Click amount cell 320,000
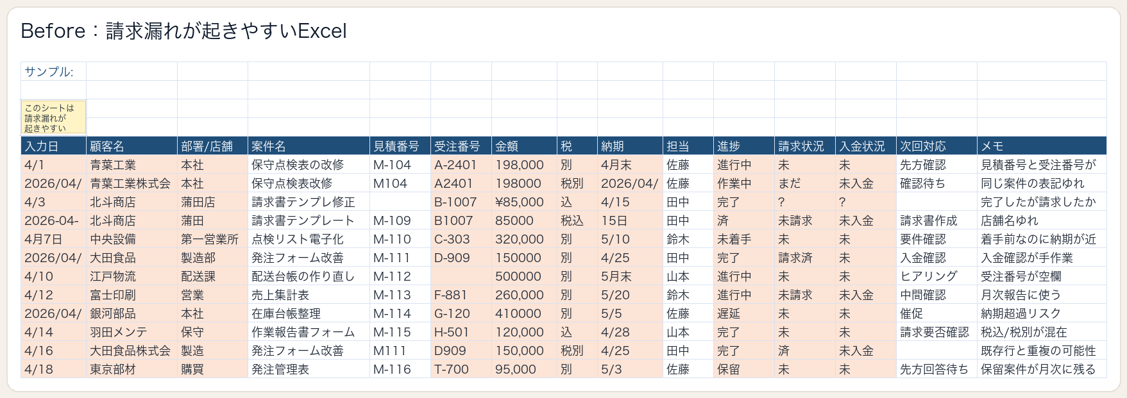Viewport: 1127px width, 398px height. pyautogui.click(x=524, y=239)
